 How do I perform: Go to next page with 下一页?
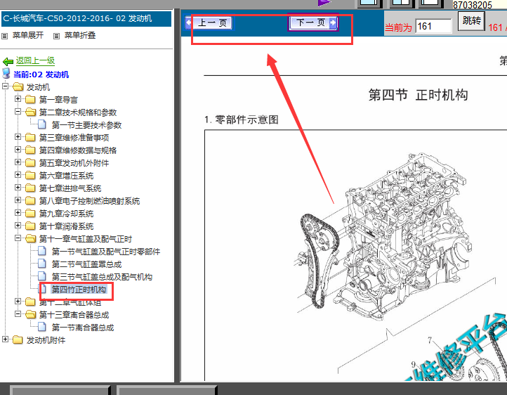pyautogui.click(x=313, y=22)
